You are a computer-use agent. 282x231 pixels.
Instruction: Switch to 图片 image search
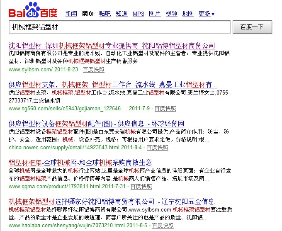(x=155, y=14)
